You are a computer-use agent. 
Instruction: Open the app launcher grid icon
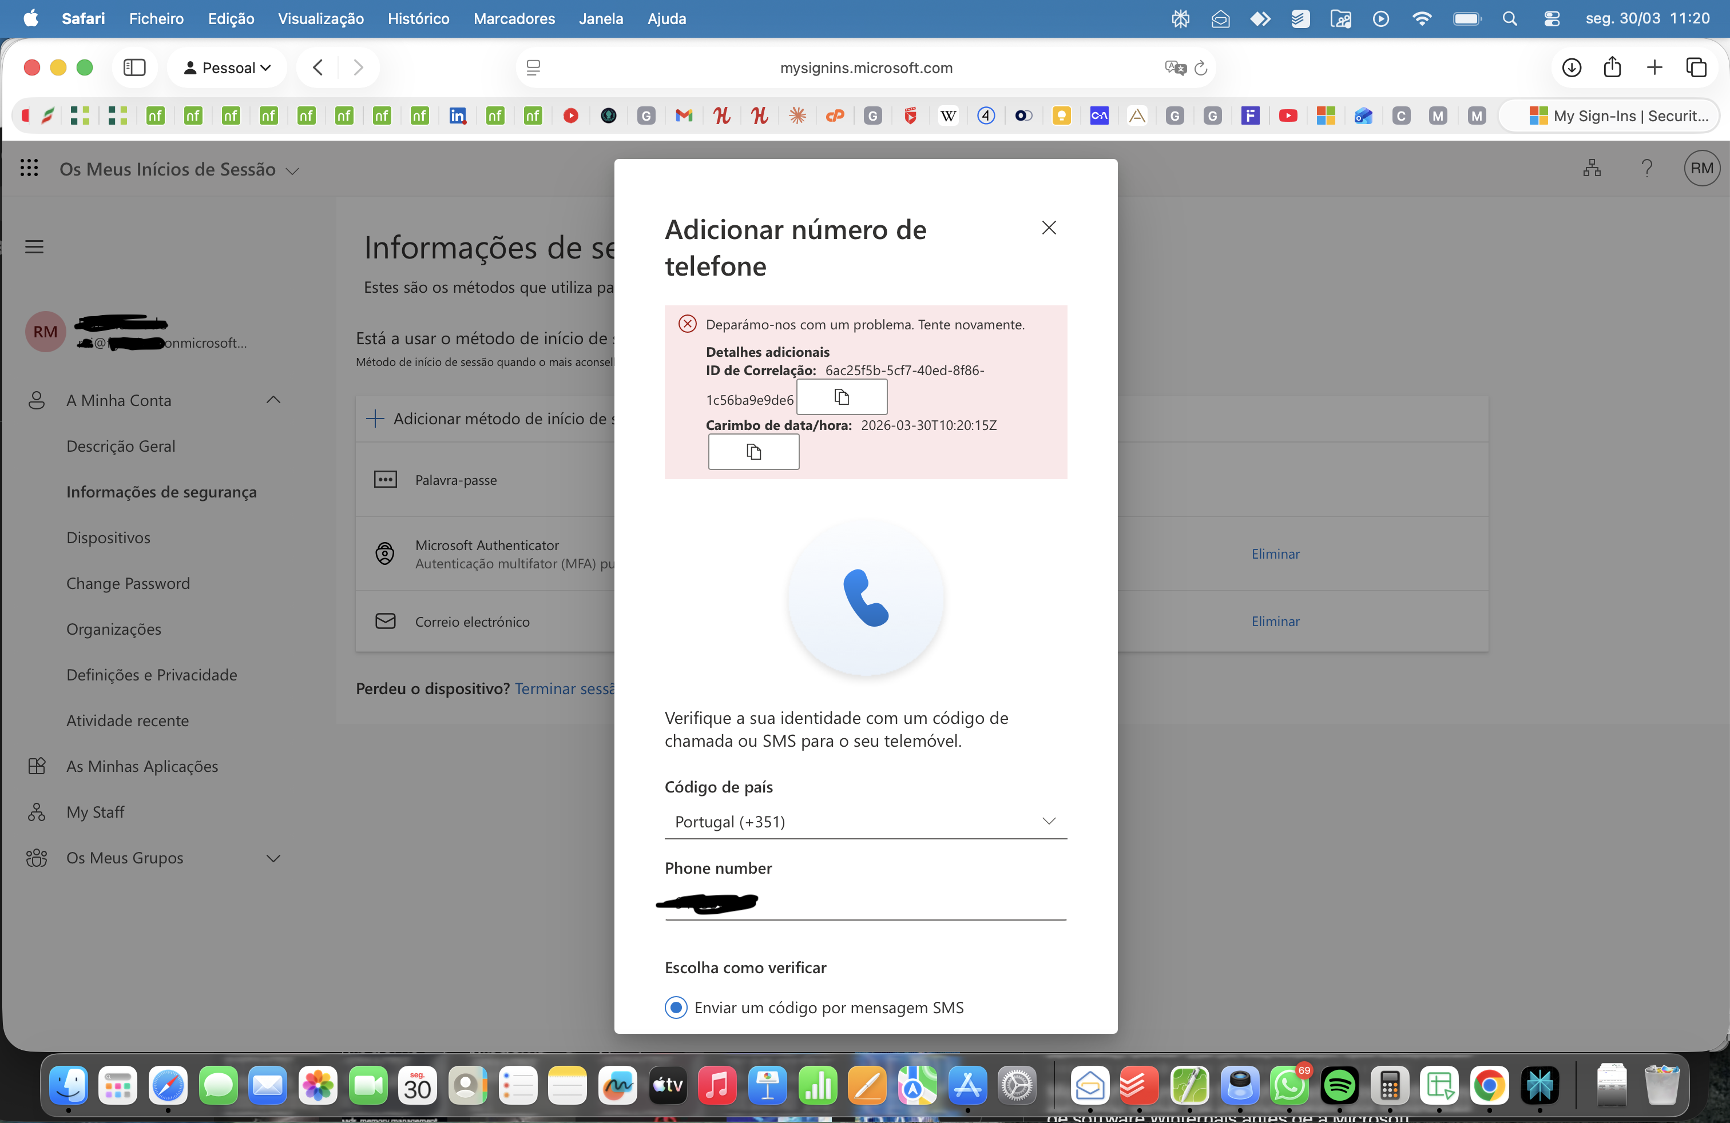pos(29,169)
